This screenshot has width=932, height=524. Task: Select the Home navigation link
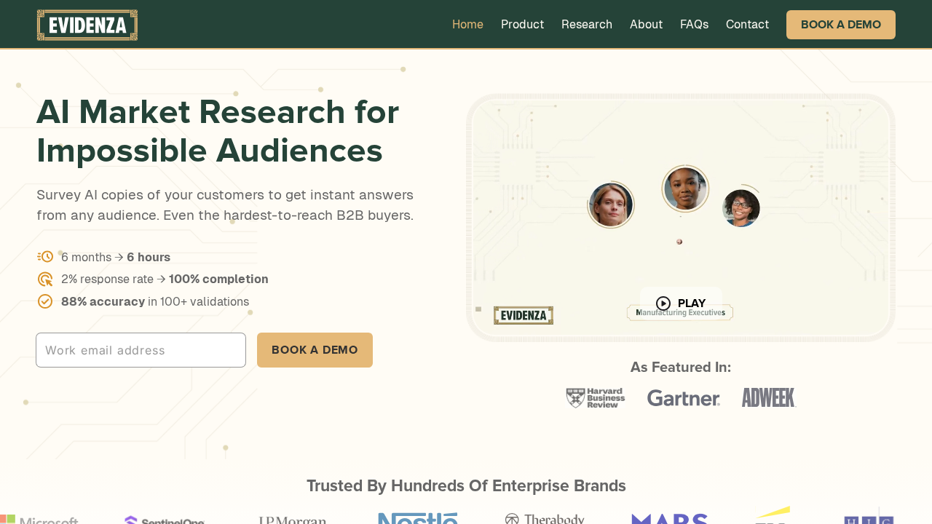point(467,24)
